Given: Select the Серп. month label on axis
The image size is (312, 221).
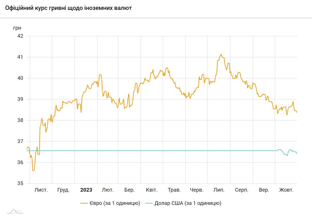Looking at the screenshot, I should pos(241,190).
